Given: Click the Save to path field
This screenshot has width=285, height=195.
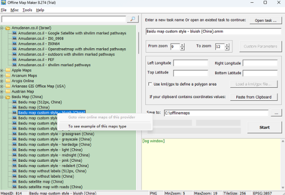Looking at the screenshot, I should [x=216, y=113].
